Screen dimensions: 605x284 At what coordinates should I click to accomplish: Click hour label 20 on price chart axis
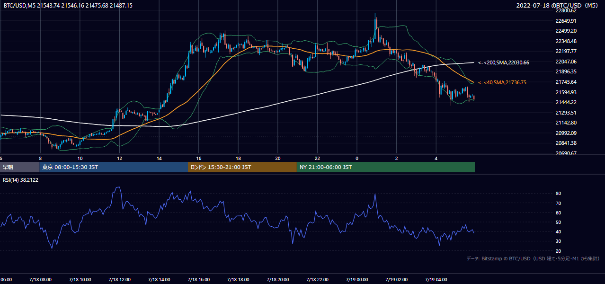coord(278,158)
